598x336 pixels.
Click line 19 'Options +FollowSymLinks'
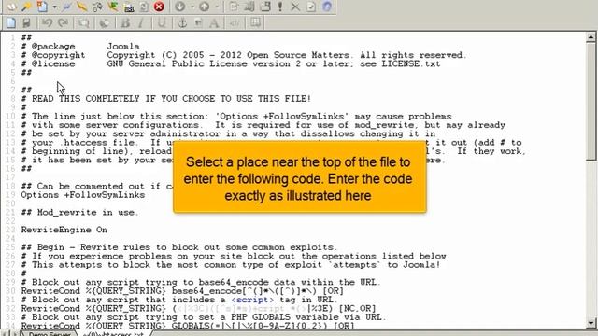pyautogui.click(x=83, y=195)
